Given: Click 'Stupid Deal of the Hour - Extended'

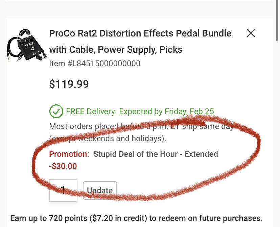Looking at the screenshot, I should [x=156, y=154].
